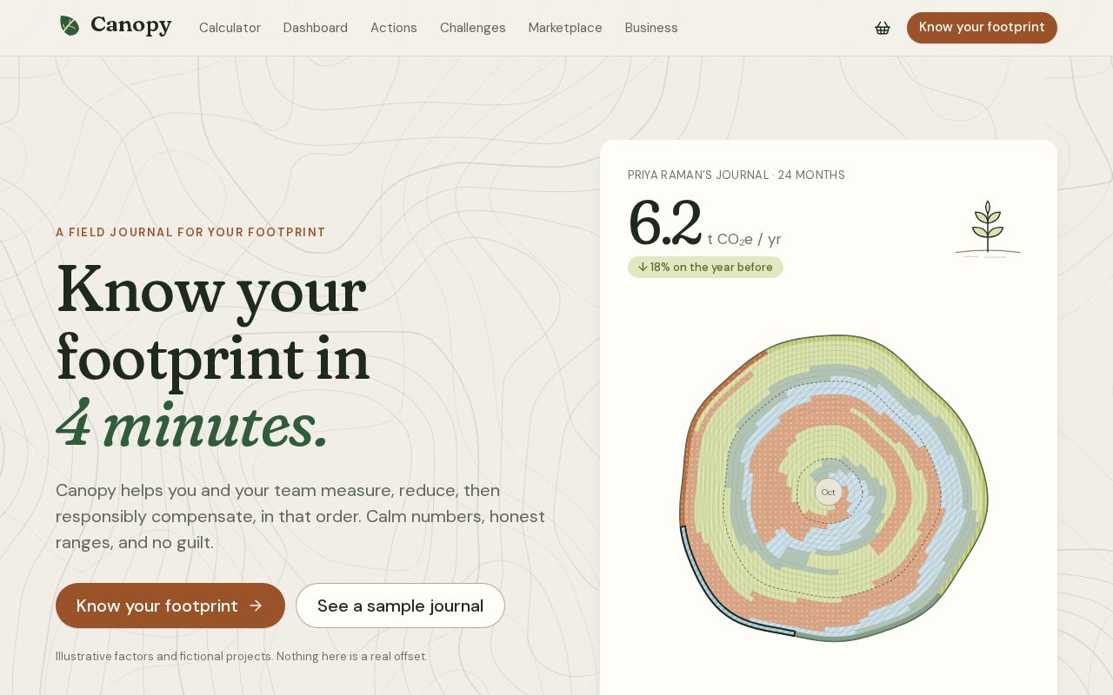Open the Actions nav link
Viewport: 1113px width, 695px height.
[x=394, y=28]
